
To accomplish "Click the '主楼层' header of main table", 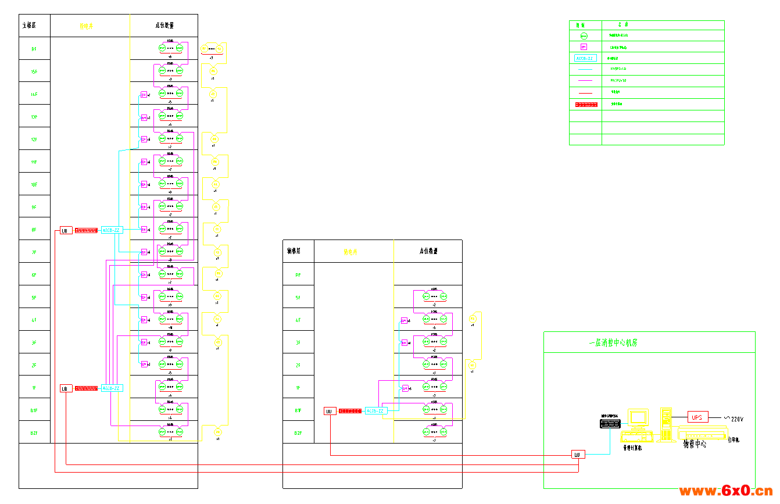I will click(29, 26).
